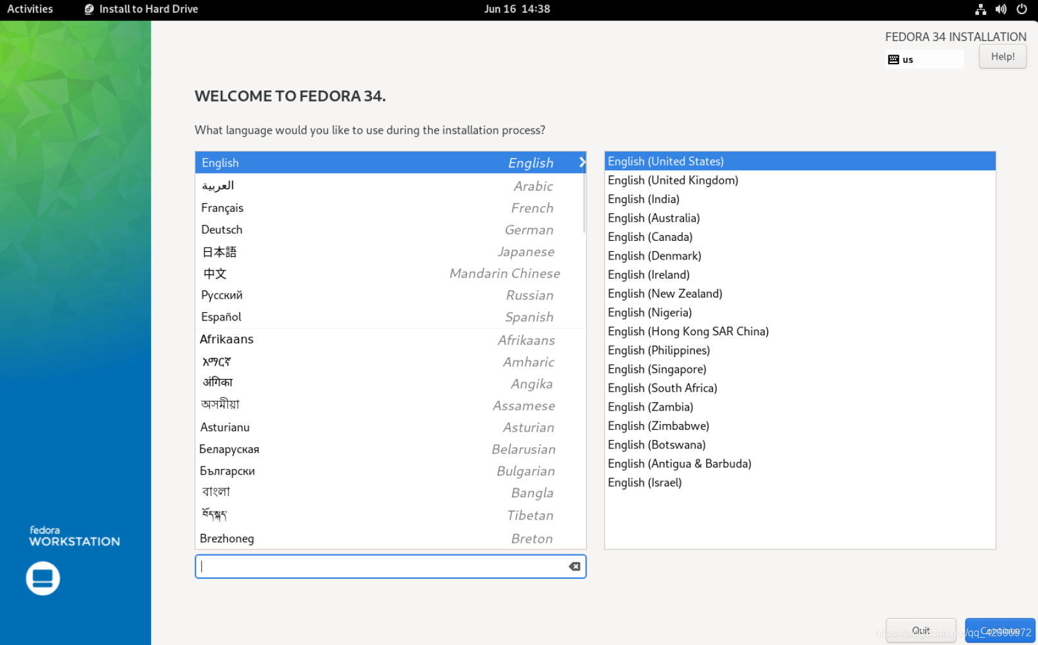Image resolution: width=1038 pixels, height=645 pixels.
Task: Click the Install to Hard Drive app icon
Action: click(89, 9)
